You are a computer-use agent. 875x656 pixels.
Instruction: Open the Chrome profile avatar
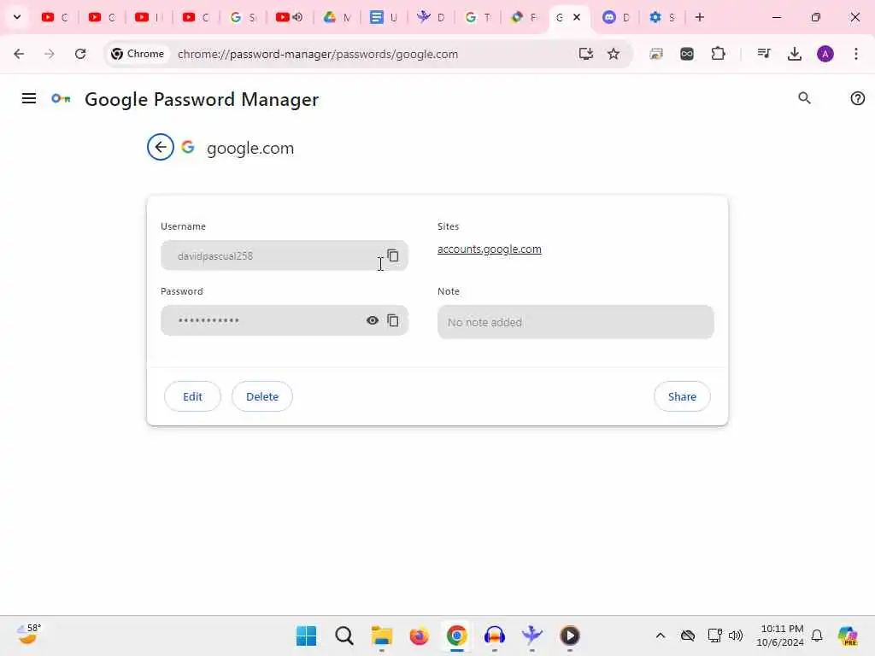click(825, 54)
